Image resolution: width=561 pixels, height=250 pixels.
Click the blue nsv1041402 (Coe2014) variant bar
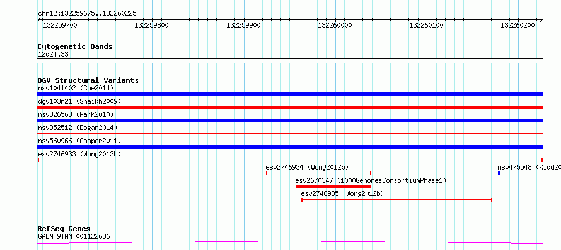click(290, 94)
